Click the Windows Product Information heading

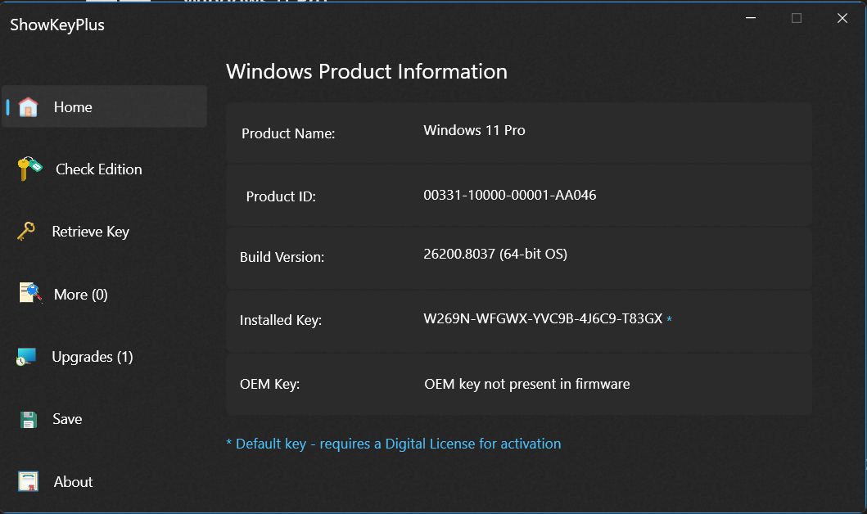(x=367, y=71)
